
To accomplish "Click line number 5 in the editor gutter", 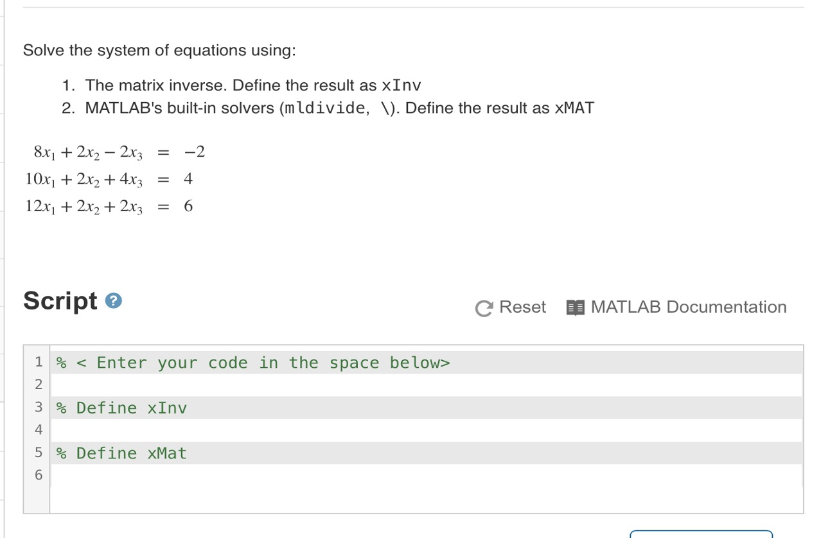I will (38, 453).
